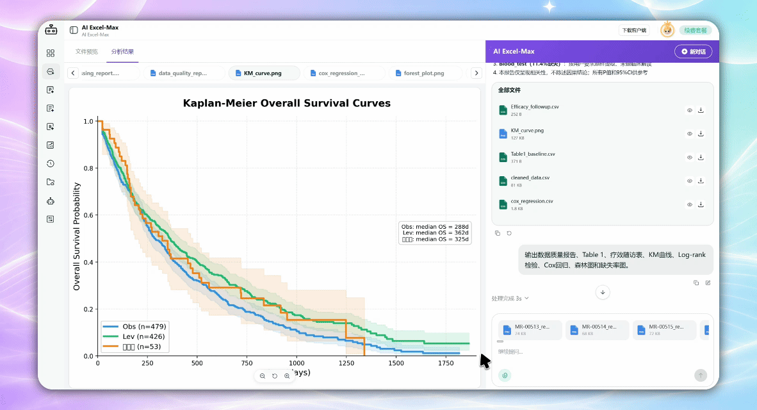Preview cleaned_data.csv with the eye icon
Image resolution: width=757 pixels, height=410 pixels.
point(689,181)
